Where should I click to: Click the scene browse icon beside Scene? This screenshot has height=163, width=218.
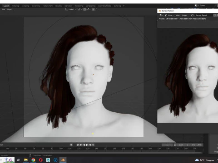[x=197, y=5]
